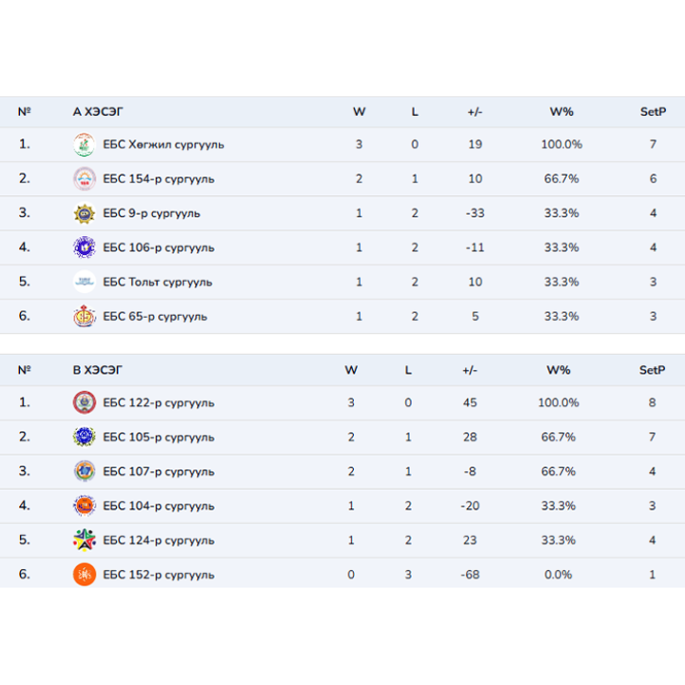Click the ЕБС Тольт сургууль logo
The width and height of the screenshot is (685, 685).
[85, 282]
